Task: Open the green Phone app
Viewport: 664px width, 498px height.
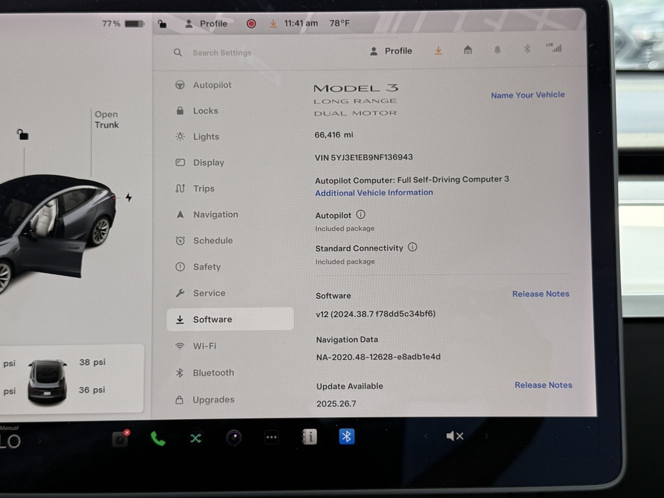Action: (158, 438)
